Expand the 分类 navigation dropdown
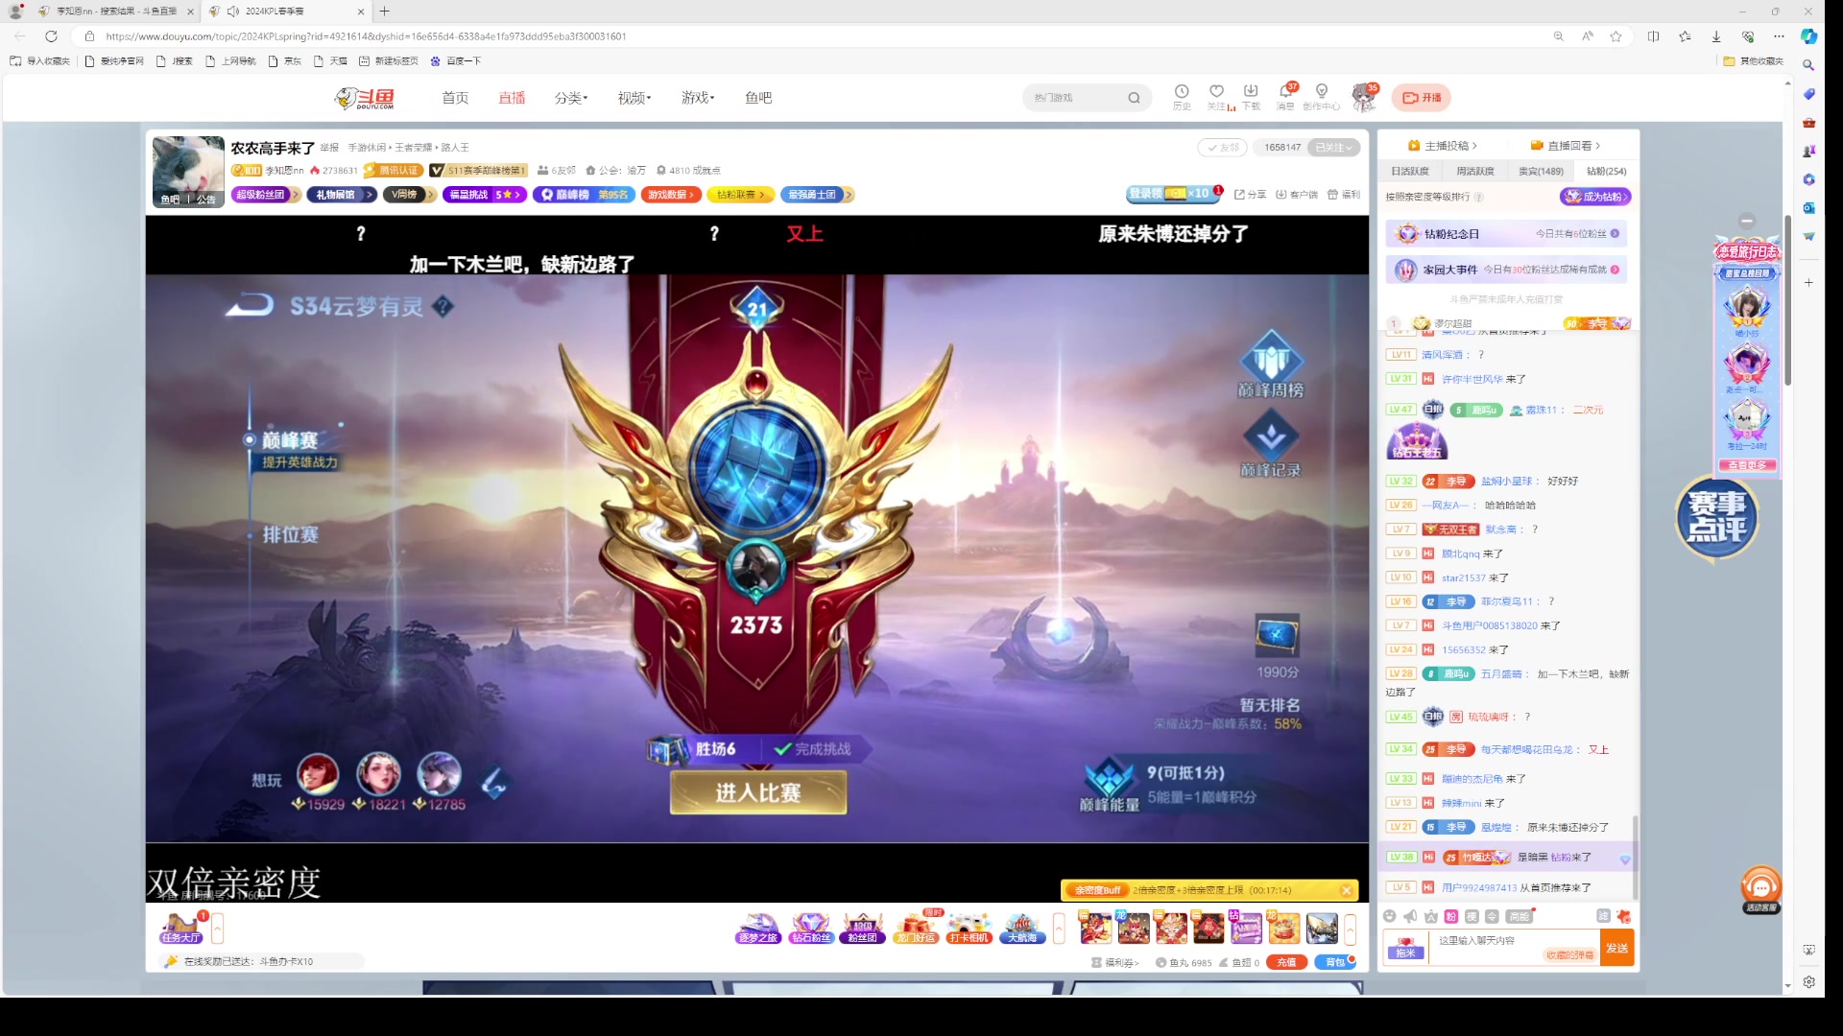Screen dimensions: 1843x1036 570,98
